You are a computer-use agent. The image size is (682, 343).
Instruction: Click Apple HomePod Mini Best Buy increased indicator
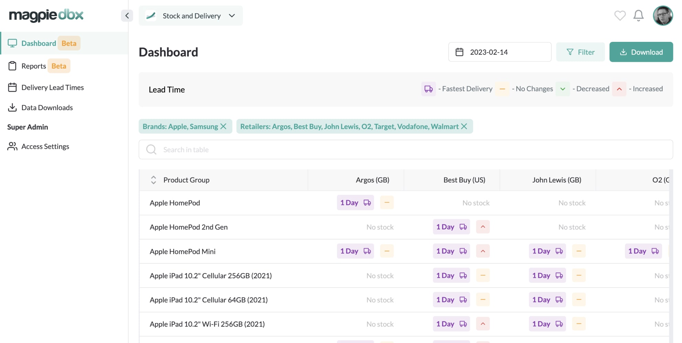(x=483, y=251)
